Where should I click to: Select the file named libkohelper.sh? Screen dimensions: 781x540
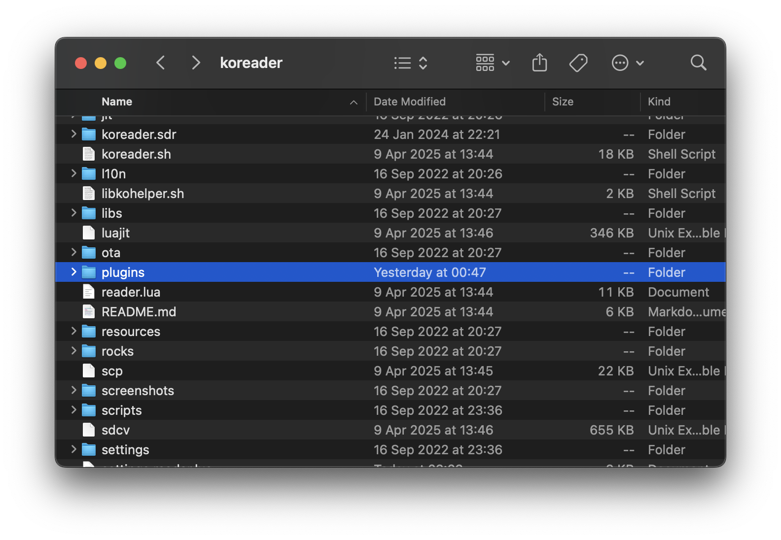point(142,194)
